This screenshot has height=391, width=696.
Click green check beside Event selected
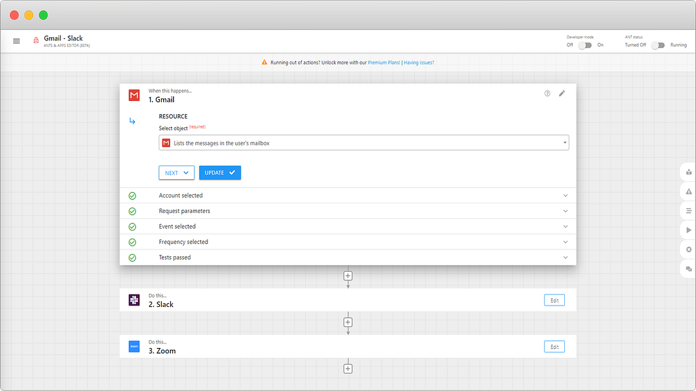pos(132,227)
